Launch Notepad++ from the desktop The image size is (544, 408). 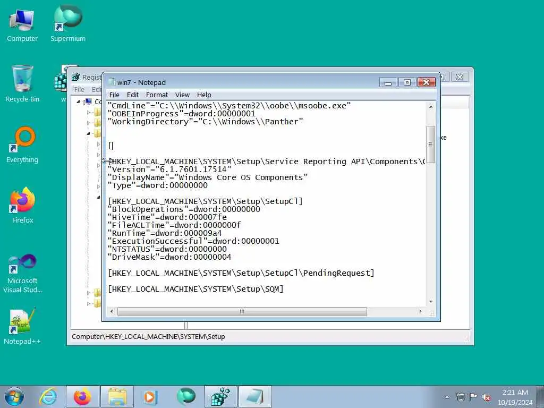[22, 326]
